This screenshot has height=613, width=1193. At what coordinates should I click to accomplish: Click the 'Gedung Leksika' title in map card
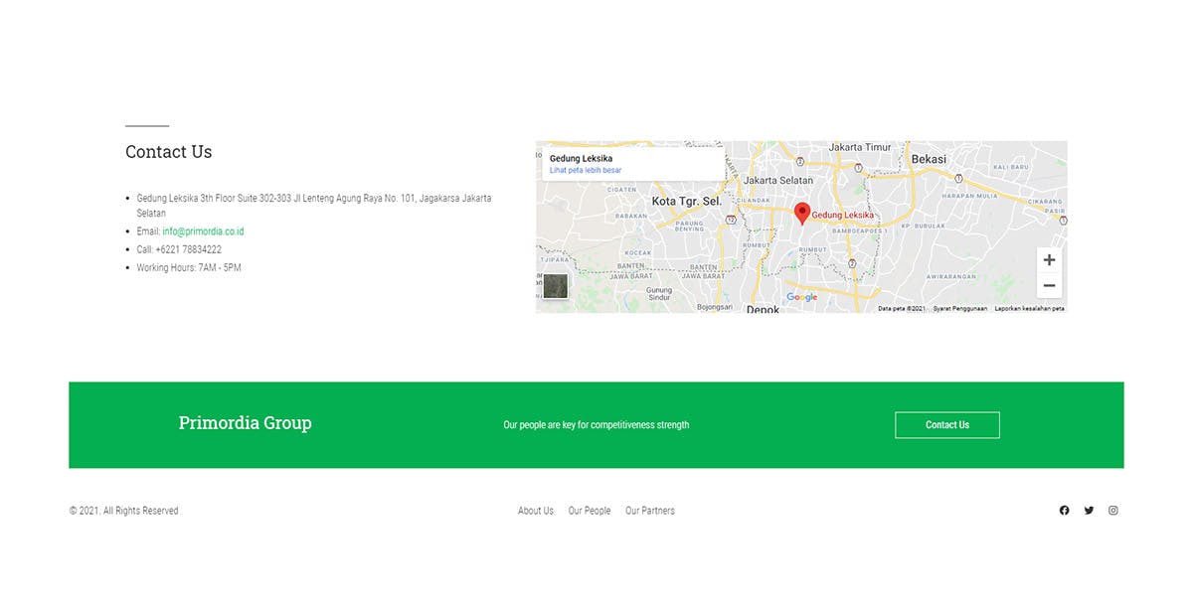tap(581, 159)
